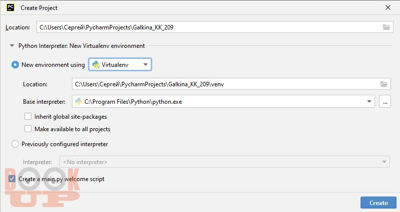Uncheck Create a main.py welcome script
The width and height of the screenshot is (400, 212).
coord(11,179)
